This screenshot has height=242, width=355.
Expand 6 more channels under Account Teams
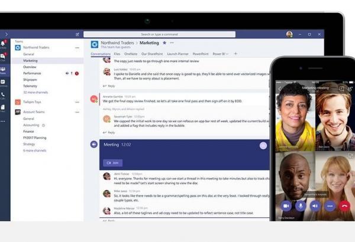[36, 151]
